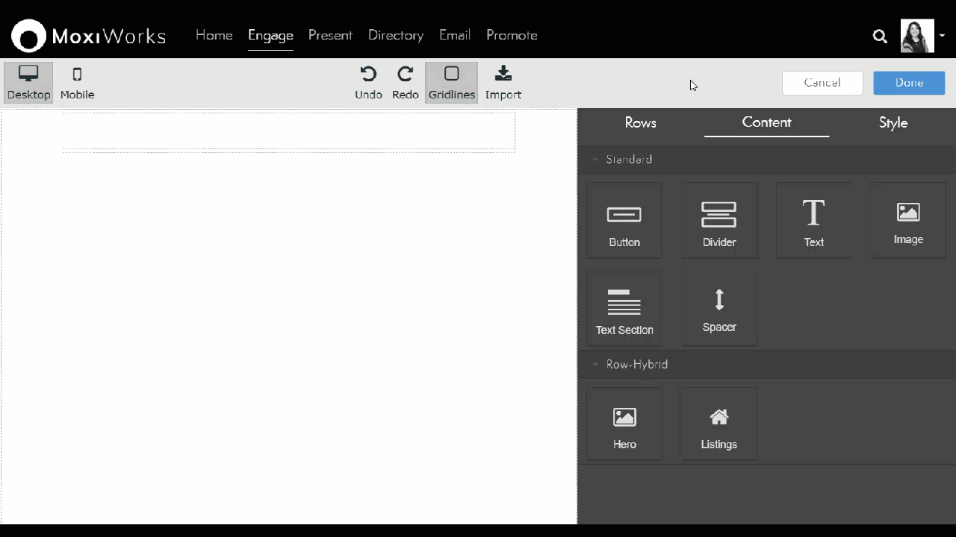Viewport: 956px width, 537px height.
Task: Collapse the Standard section
Action: [596, 160]
